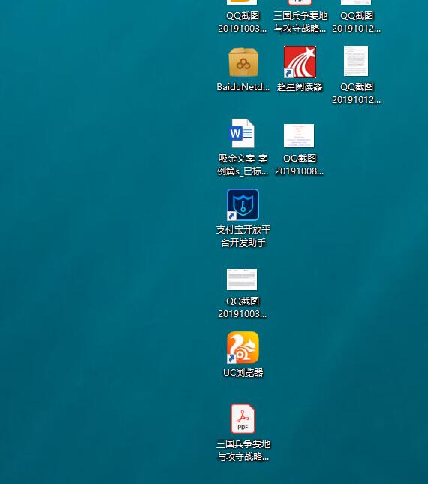Image resolution: width=428 pixels, height=484 pixels.
Task: Select the 支付宝开放平台开发助手 shield icon
Action: point(243,204)
